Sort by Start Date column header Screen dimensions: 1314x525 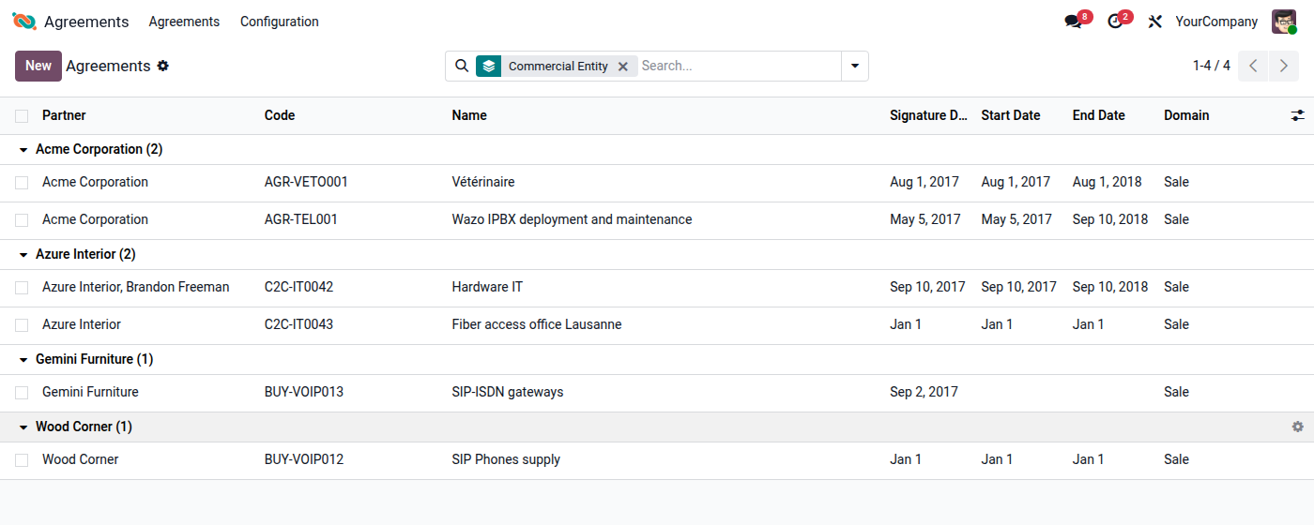tap(1011, 115)
